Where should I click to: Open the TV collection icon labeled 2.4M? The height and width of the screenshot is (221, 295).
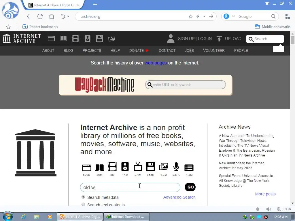coord(138,167)
